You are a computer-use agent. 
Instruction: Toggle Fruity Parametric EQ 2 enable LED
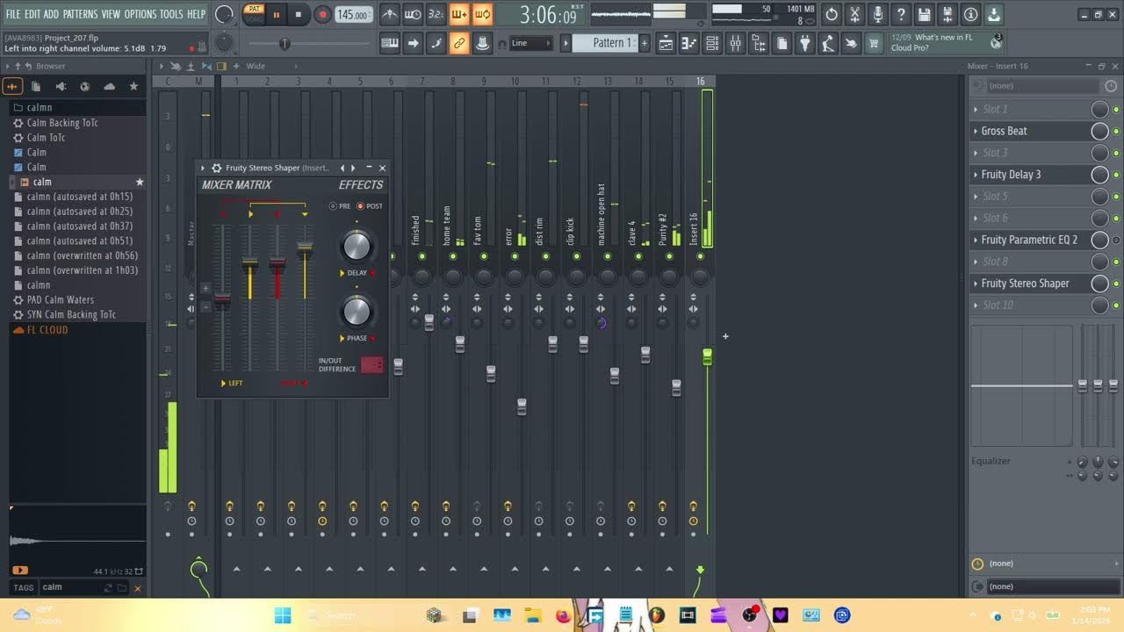pyautogui.click(x=1115, y=240)
